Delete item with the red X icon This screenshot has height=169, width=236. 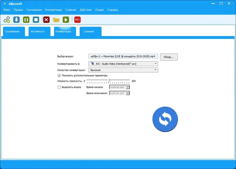tap(46, 20)
